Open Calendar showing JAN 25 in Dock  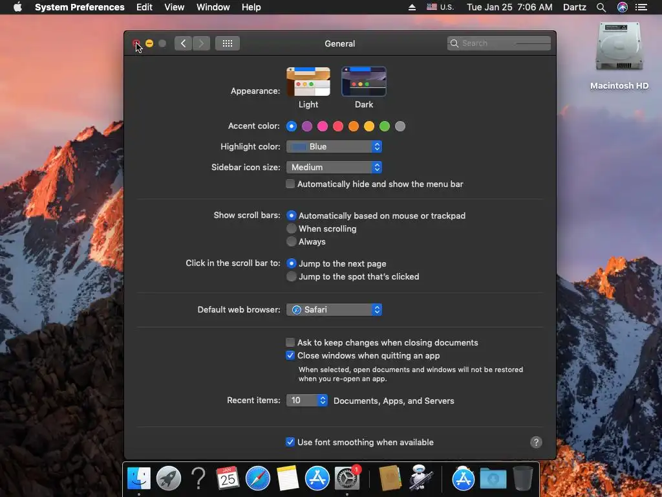point(228,478)
